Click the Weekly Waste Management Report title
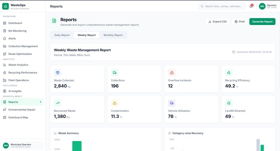Screen dimensions: 280x151 82,50
